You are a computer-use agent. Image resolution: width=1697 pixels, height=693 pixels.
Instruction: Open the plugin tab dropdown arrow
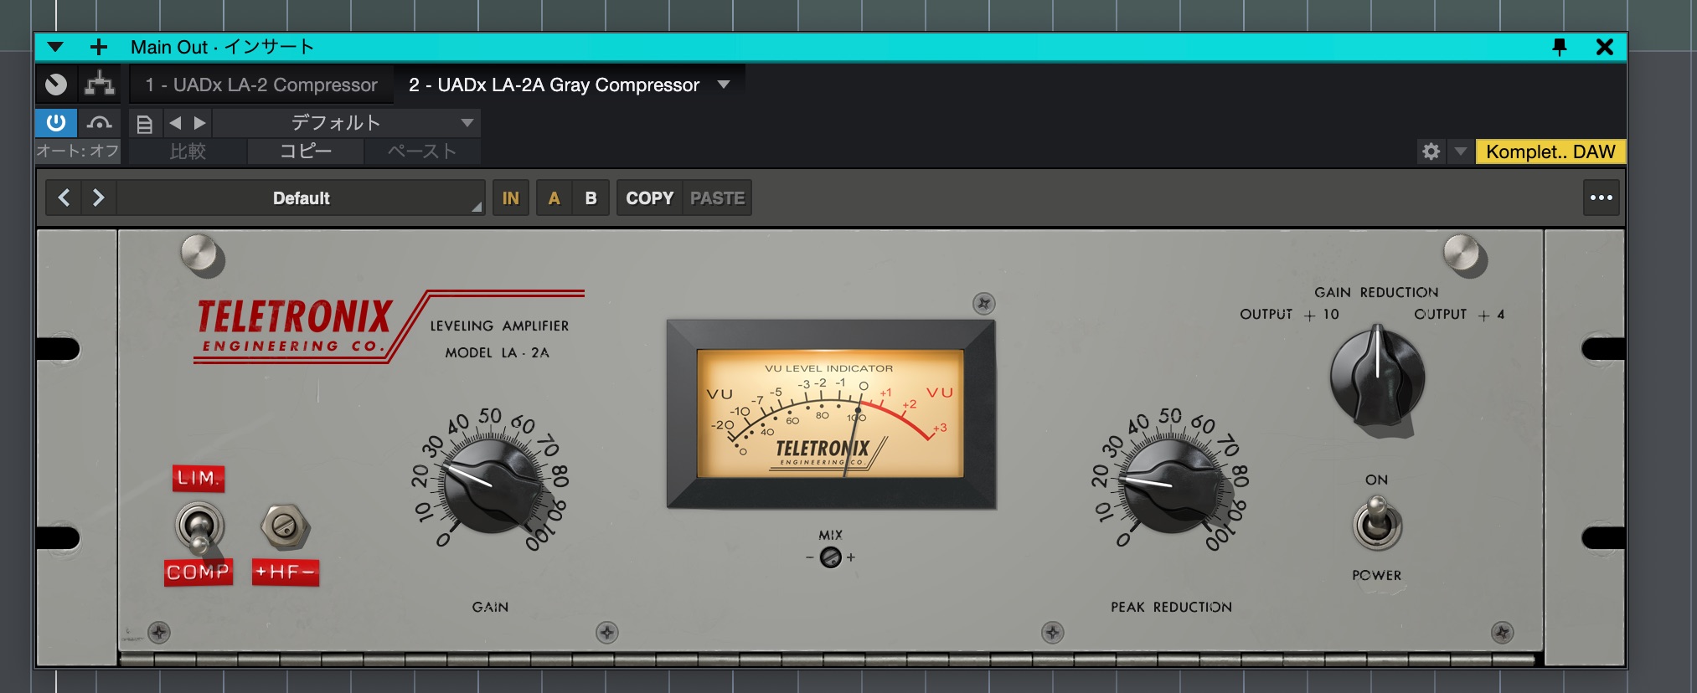pos(725,85)
